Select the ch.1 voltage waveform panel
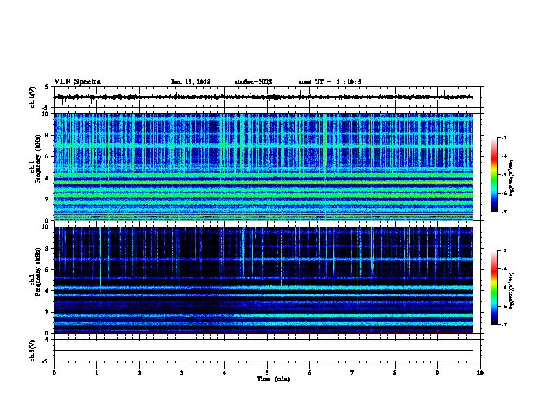Image resolution: width=541 pixels, height=418 pixels. coord(268,97)
